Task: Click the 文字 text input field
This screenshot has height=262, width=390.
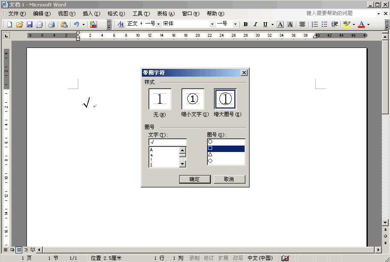Action: coord(167,142)
